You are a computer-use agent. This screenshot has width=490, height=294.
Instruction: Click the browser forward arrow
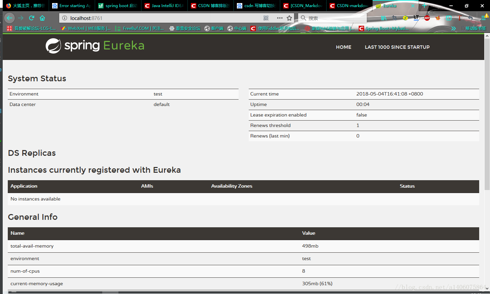[21, 18]
